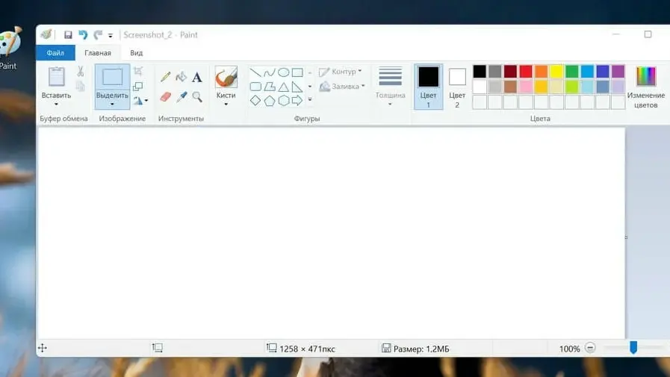Crop the image with the crop icon
Image resolution: width=670 pixels, height=377 pixels.
(x=138, y=71)
